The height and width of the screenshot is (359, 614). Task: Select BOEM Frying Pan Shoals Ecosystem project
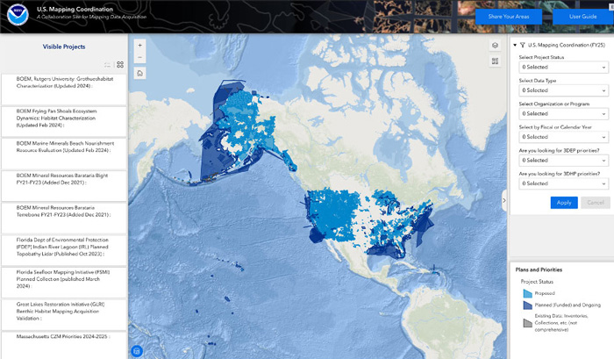coord(64,121)
